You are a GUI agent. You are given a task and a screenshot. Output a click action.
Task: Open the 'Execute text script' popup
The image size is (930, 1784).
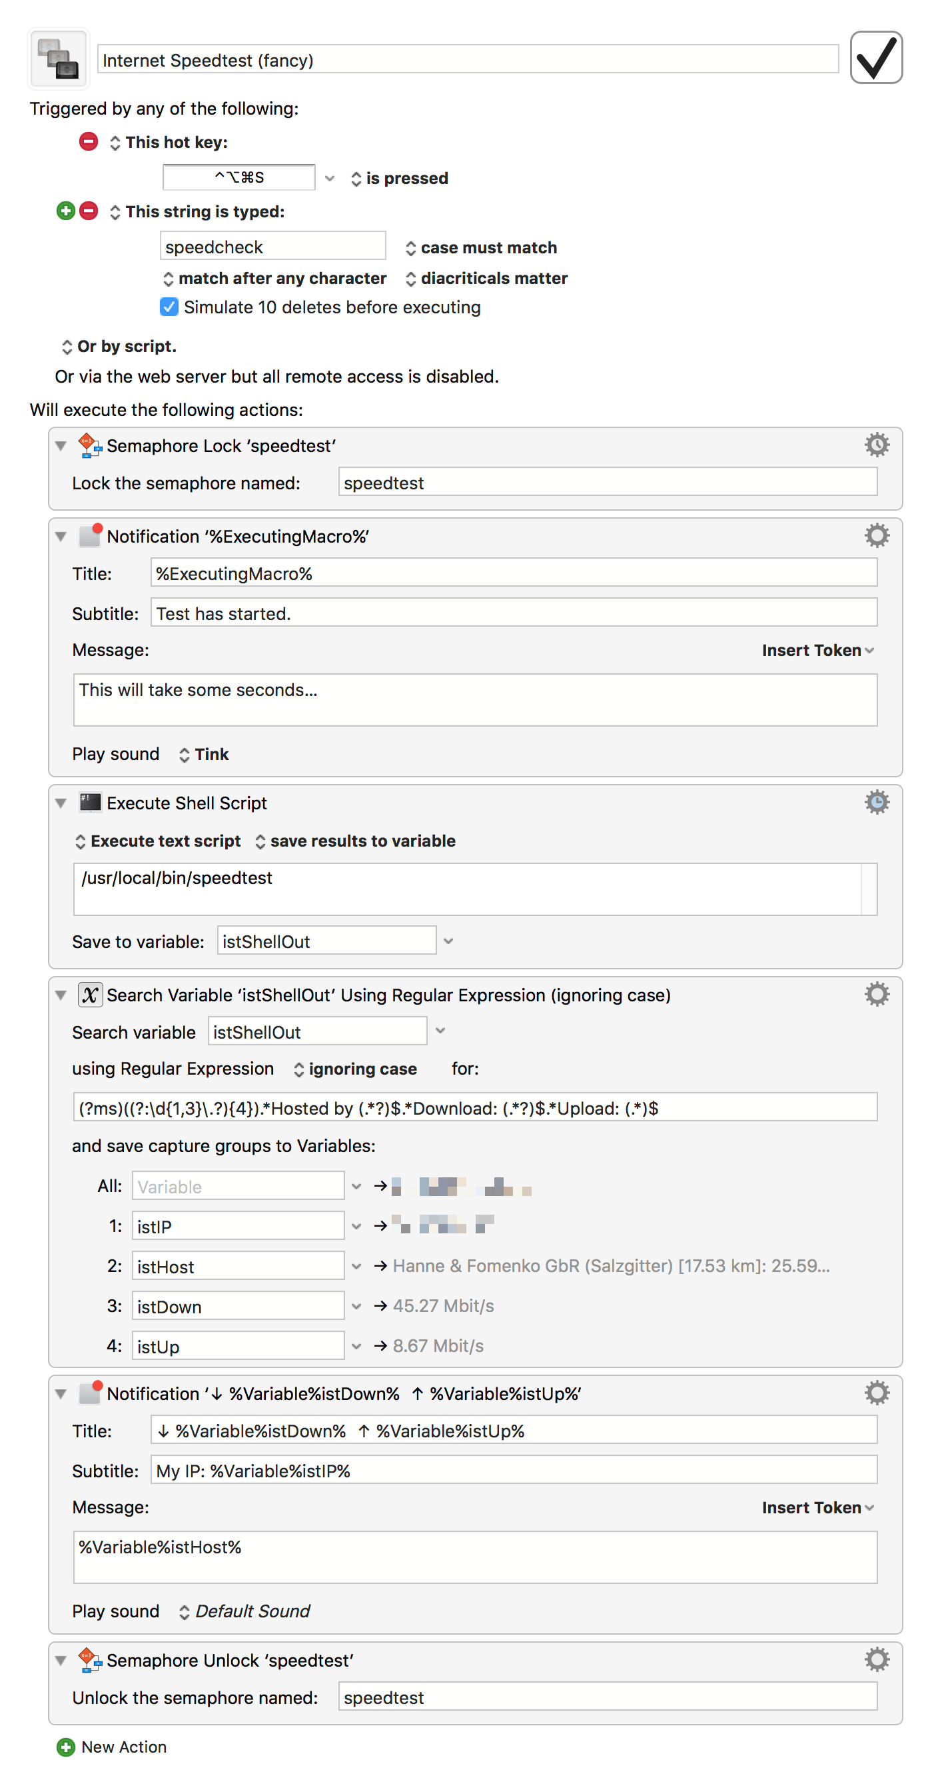[x=158, y=841]
